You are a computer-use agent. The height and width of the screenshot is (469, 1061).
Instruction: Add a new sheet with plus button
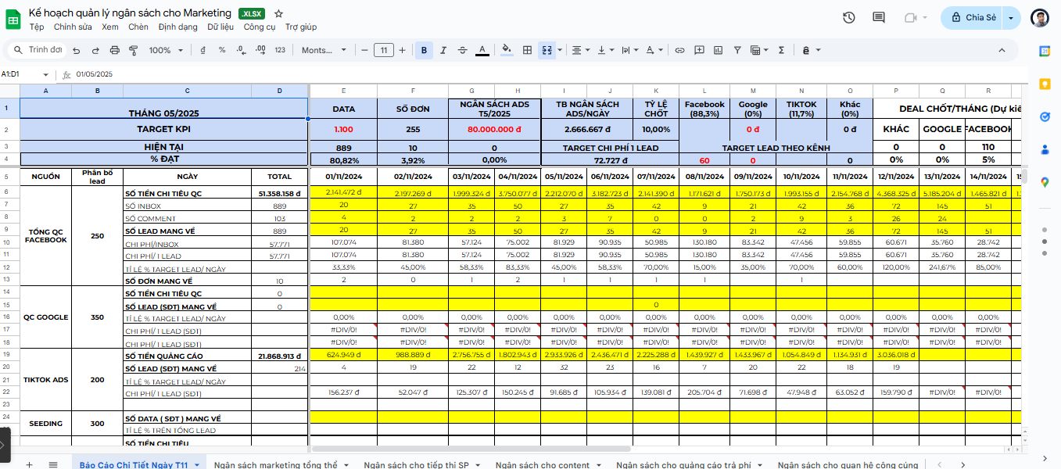coord(29,464)
